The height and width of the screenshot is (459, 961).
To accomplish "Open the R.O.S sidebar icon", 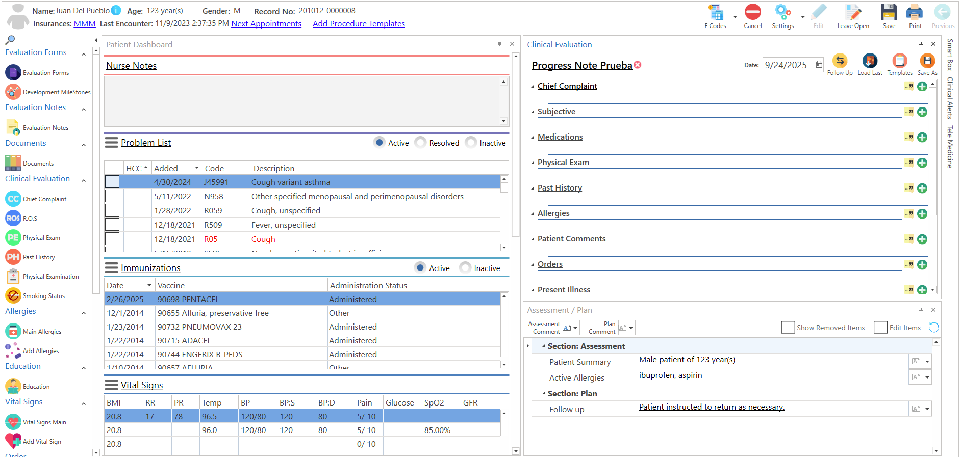I will (13, 218).
